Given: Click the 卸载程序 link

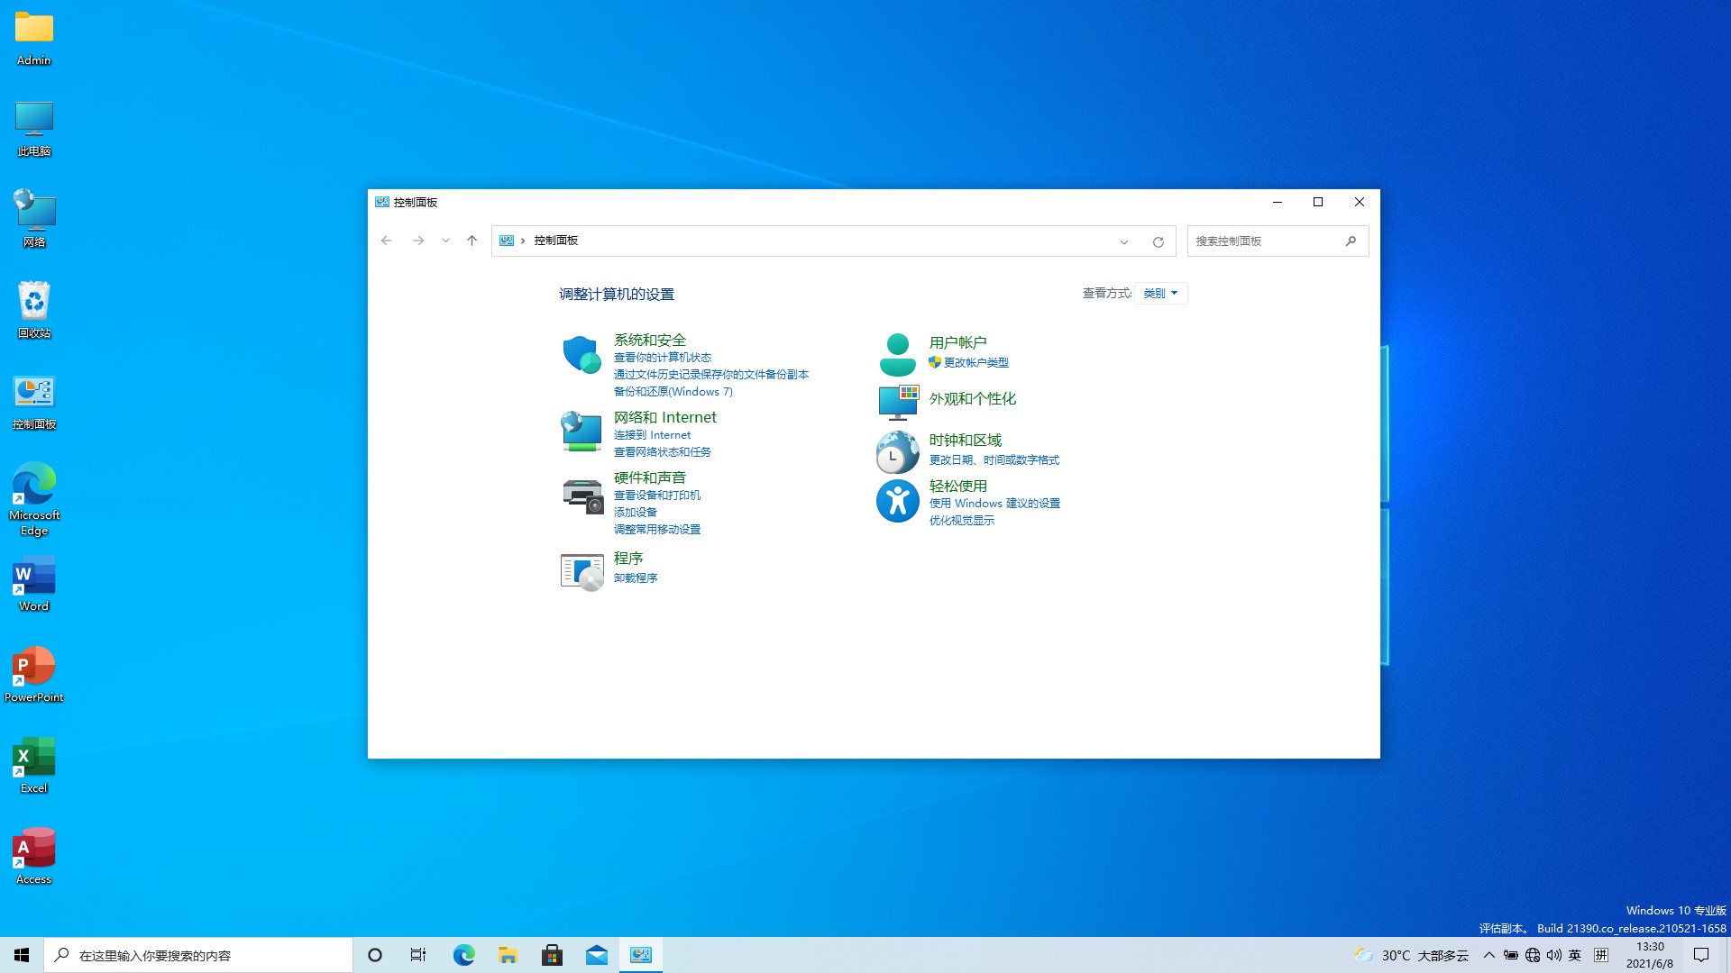Looking at the screenshot, I should pyautogui.click(x=636, y=577).
